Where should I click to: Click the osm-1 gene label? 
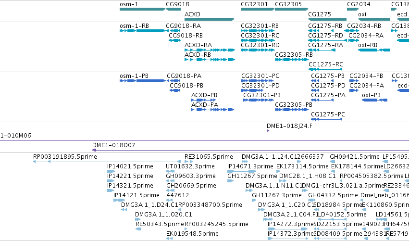[x=129, y=4]
